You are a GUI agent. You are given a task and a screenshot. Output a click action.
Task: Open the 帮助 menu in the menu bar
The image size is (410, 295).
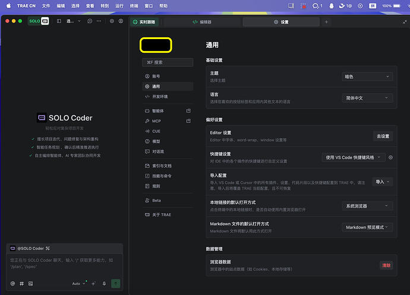[x=163, y=6]
